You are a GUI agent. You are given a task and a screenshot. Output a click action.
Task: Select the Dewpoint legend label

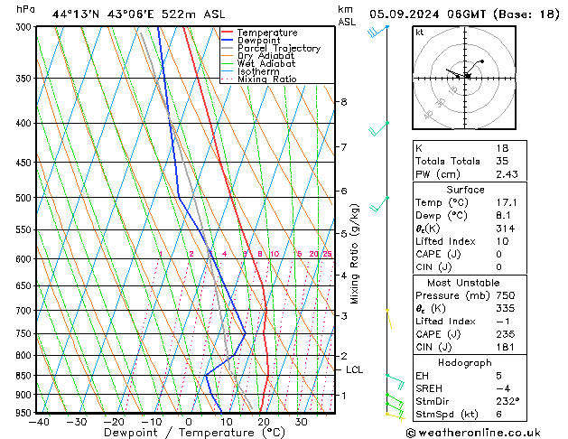click(258, 41)
